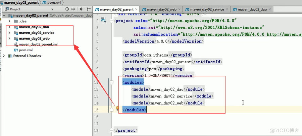
Task: Click module entry maven_day02_web on line 14
Action: (x=167, y=103)
